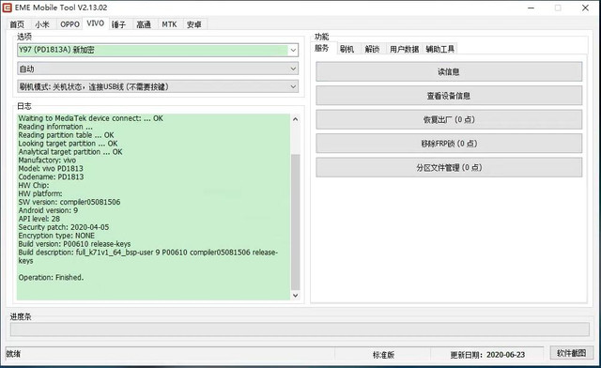The width and height of the screenshot is (601, 368).
Task: Click 'Waiting to MediaTek device connect' line
Action: (90, 118)
